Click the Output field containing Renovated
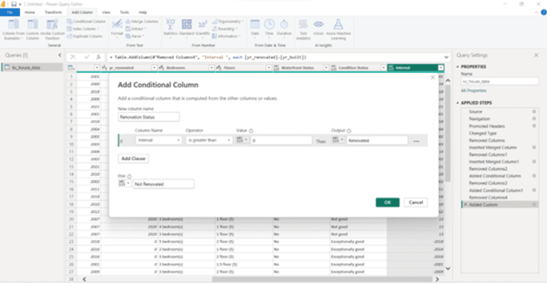 click(377, 141)
